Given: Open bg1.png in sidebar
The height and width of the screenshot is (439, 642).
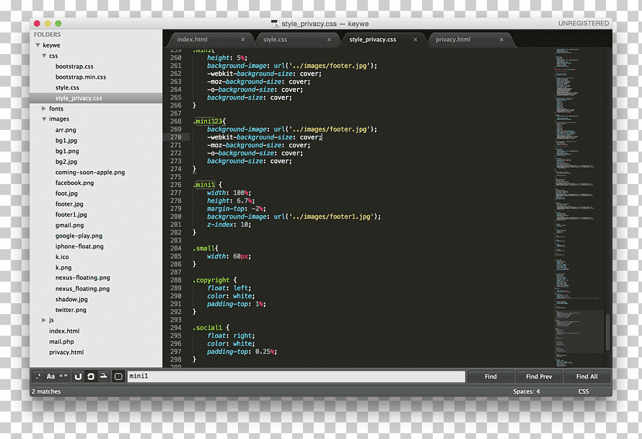Looking at the screenshot, I should click(67, 151).
